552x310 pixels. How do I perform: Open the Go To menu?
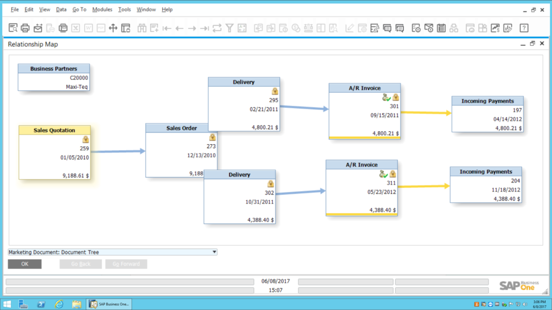click(79, 9)
